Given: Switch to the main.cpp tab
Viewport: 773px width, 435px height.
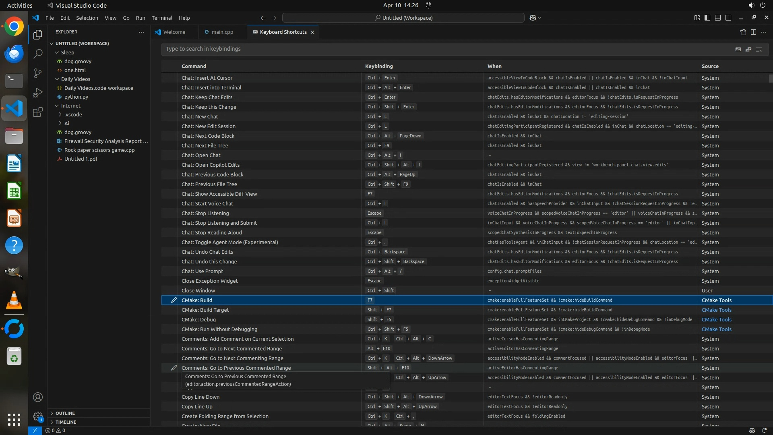Looking at the screenshot, I should click(222, 32).
